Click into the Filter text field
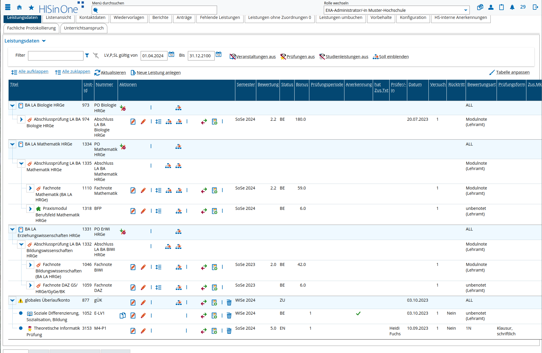 tap(55, 55)
